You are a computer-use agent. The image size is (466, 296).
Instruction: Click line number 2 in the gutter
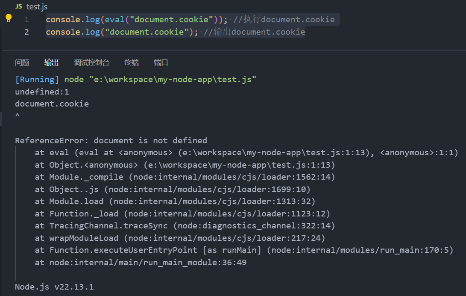[26, 32]
